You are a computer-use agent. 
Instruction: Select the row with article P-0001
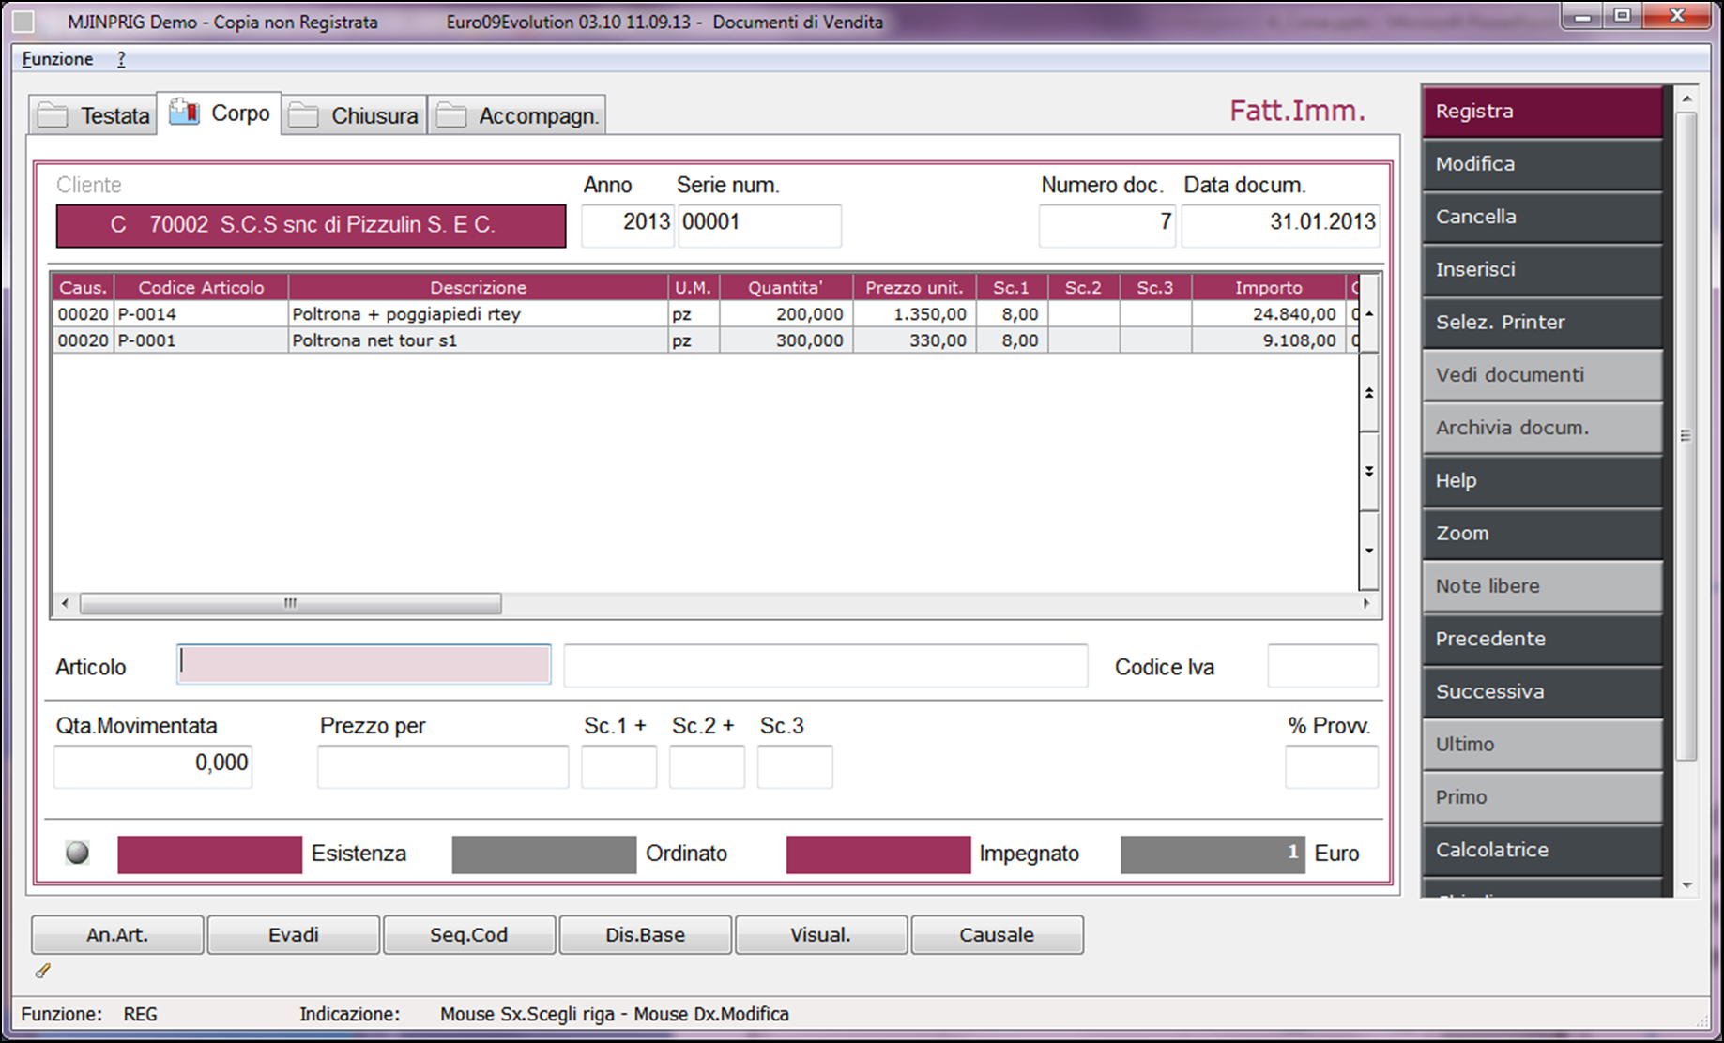[704, 340]
